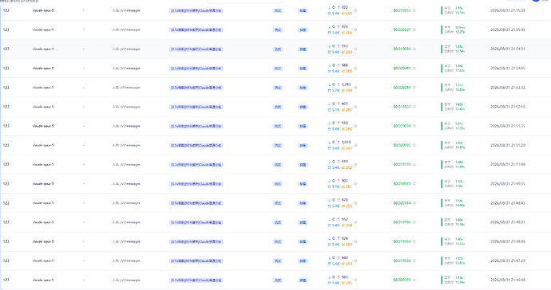Click the Claude group tag in 21:55:38 row
This screenshot has height=290, width=551.
click(x=196, y=11)
